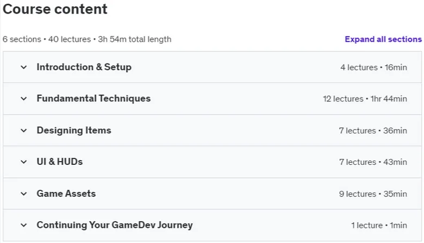Open the UI & HUDs section title

click(x=60, y=162)
